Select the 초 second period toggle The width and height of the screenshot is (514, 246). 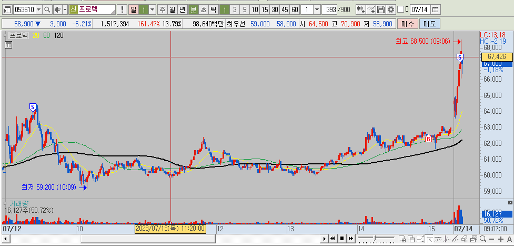click(204, 9)
